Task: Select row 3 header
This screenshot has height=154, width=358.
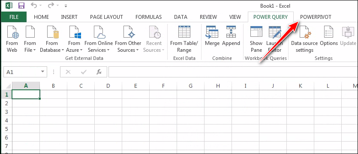Action: [x=6, y=112]
